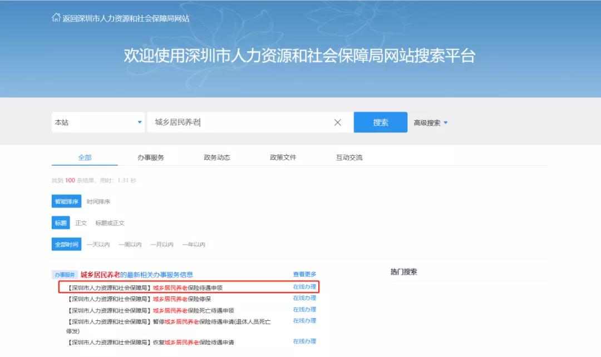Select 正文 as the search match scope
The image size is (601, 357).
tap(81, 222)
